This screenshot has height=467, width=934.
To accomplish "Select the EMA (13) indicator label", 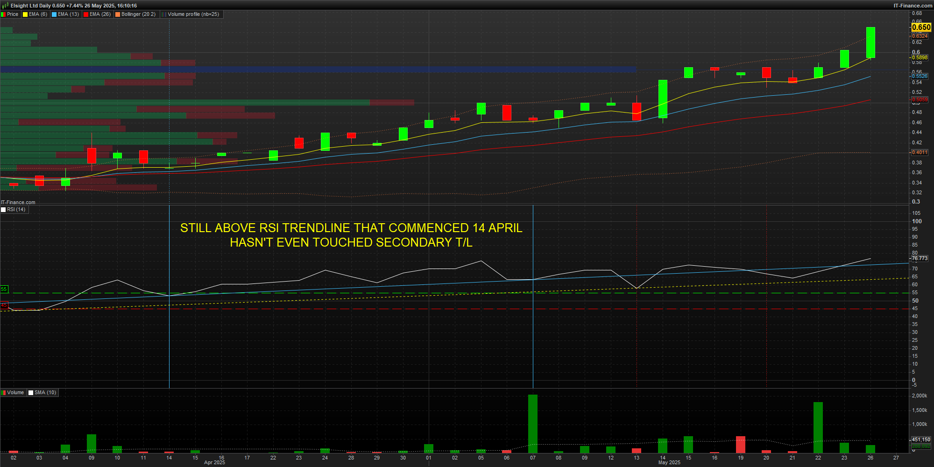I will tap(68, 14).
